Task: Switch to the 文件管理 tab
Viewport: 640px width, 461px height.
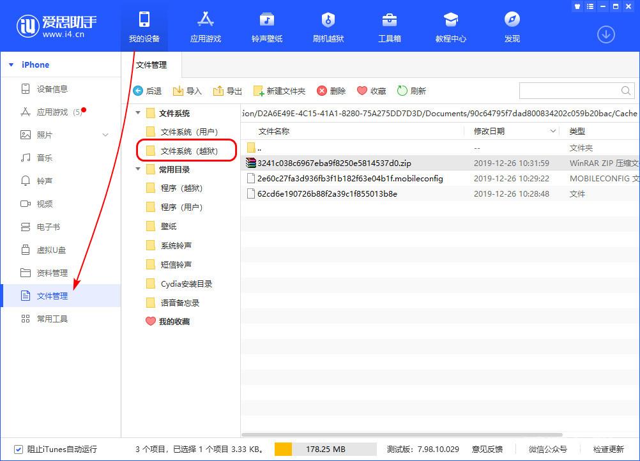Action: tap(152, 64)
